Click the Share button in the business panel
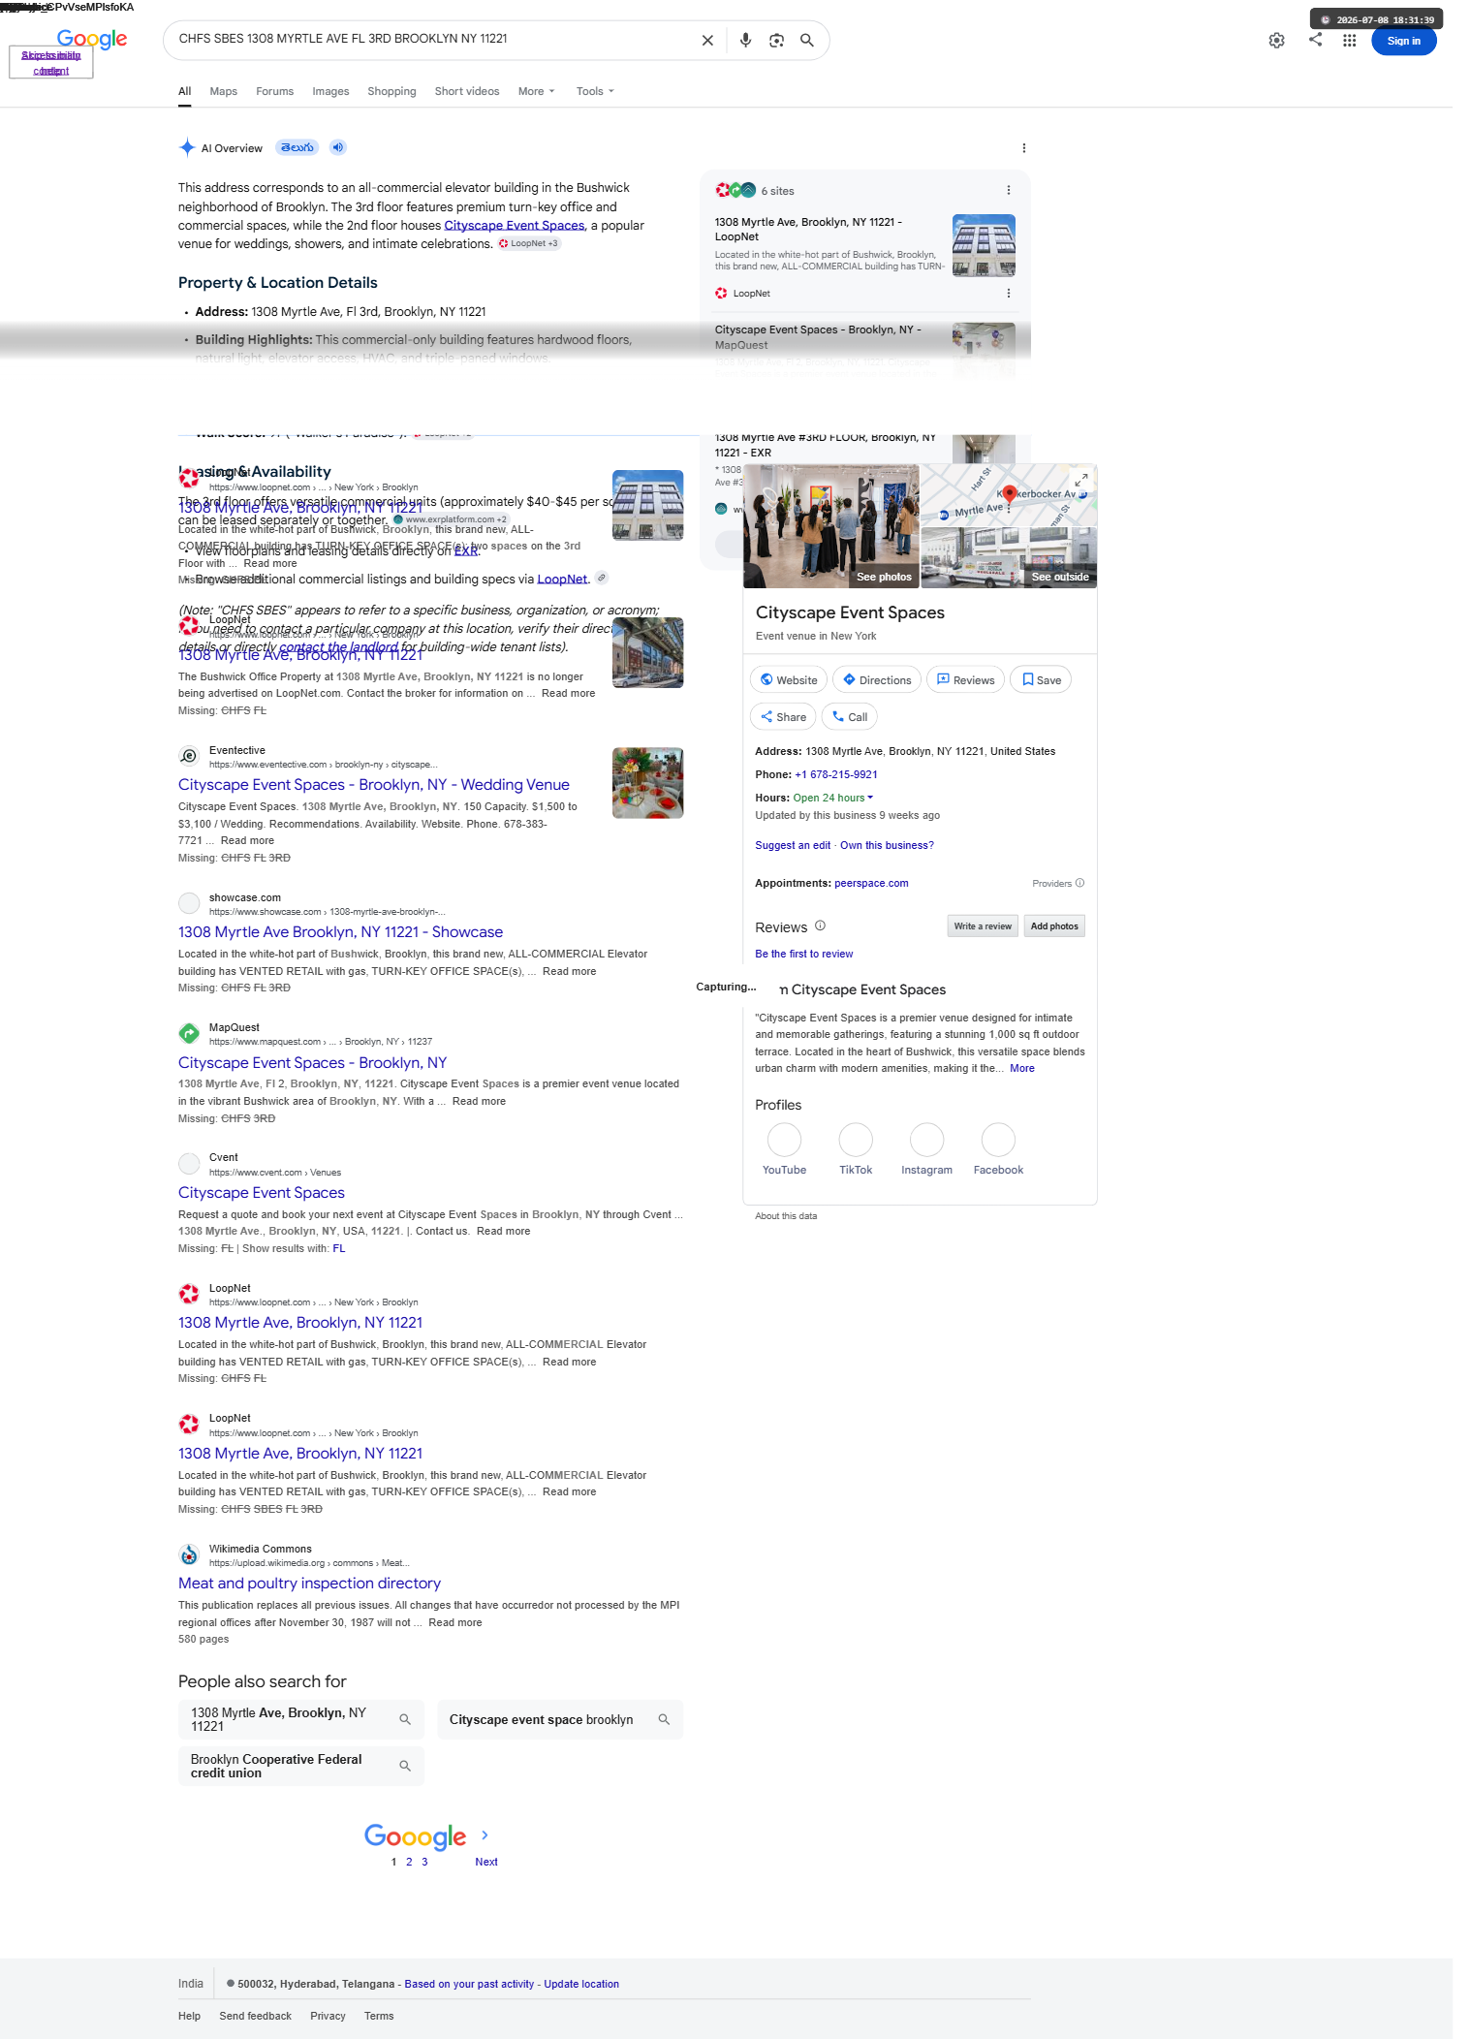Viewport: 1470px width, 2039px height. [783, 716]
